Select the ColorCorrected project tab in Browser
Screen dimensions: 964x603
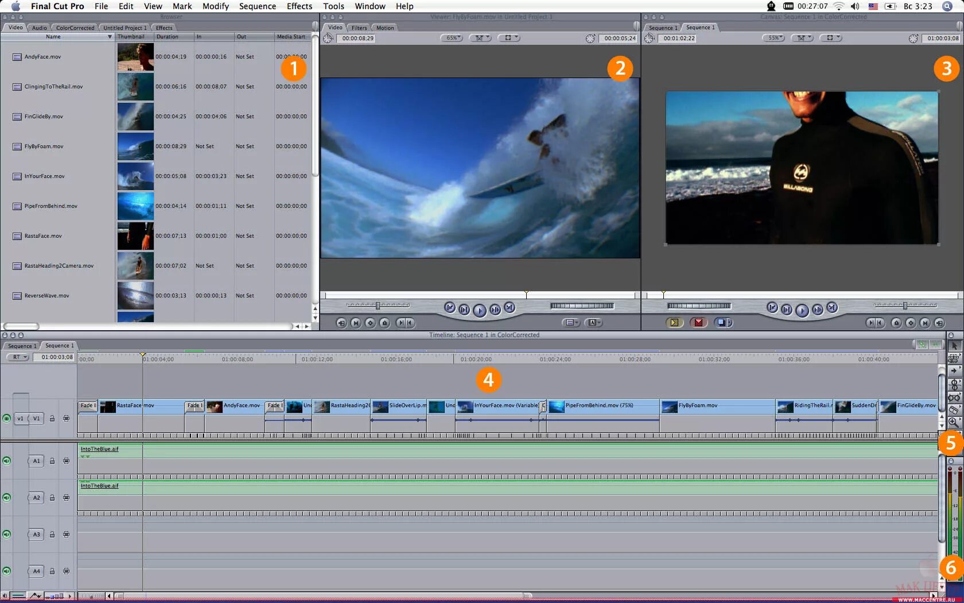75,28
